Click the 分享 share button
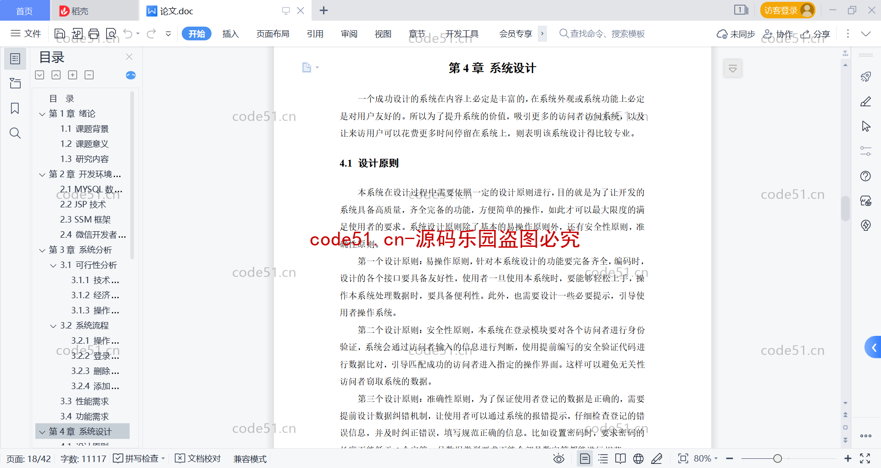 click(x=816, y=33)
